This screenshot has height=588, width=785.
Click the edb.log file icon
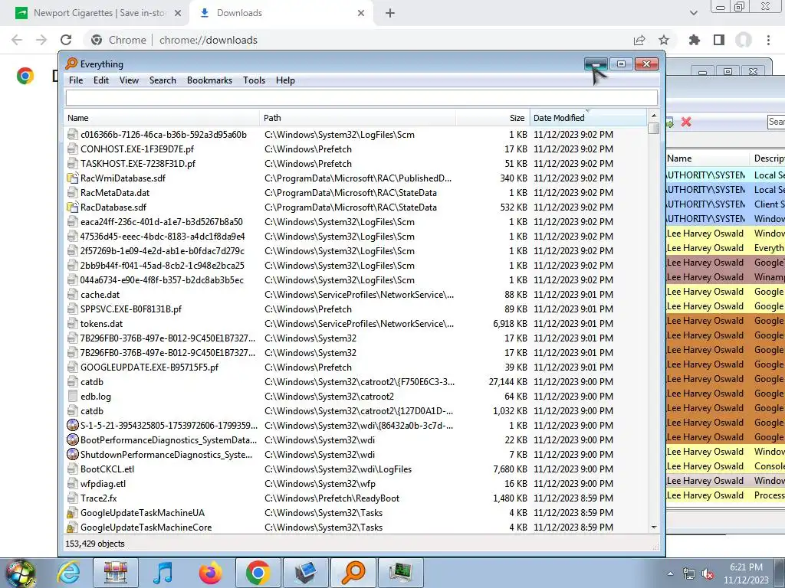[73, 397]
